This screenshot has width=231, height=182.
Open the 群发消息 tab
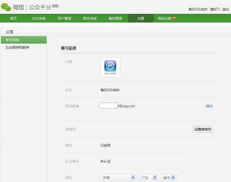(90, 18)
